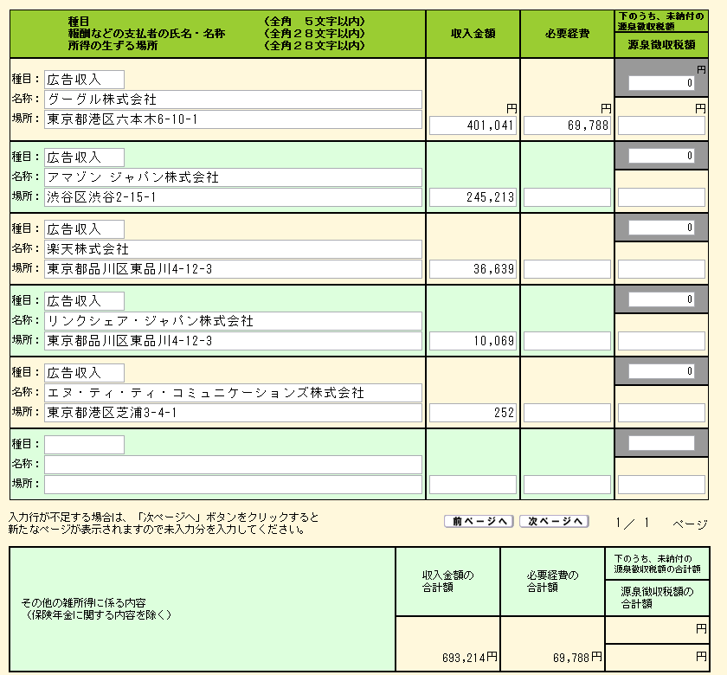Edit the 場所 field 渋谷区渋谷2-15-1

coord(233,197)
